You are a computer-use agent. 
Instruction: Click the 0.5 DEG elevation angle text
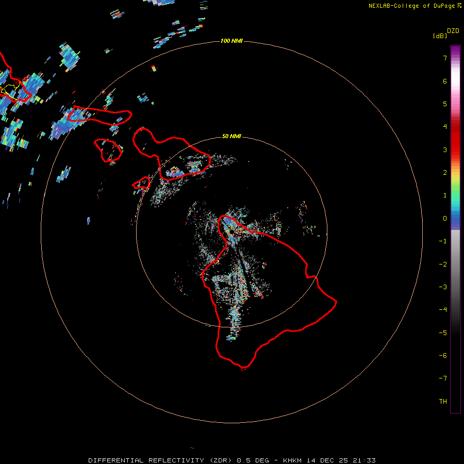coord(253,460)
